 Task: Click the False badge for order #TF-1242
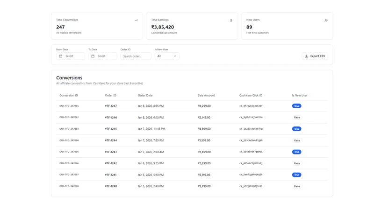(x=297, y=163)
